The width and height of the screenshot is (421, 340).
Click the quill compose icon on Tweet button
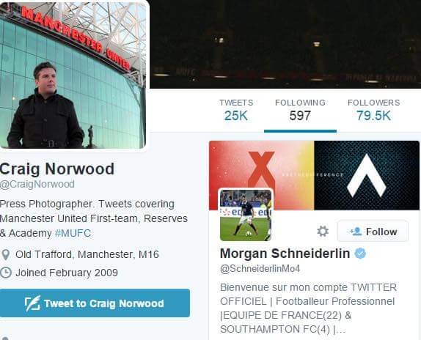32,303
